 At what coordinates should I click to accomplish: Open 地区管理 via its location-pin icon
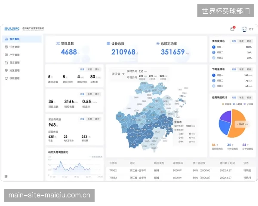point(6,70)
